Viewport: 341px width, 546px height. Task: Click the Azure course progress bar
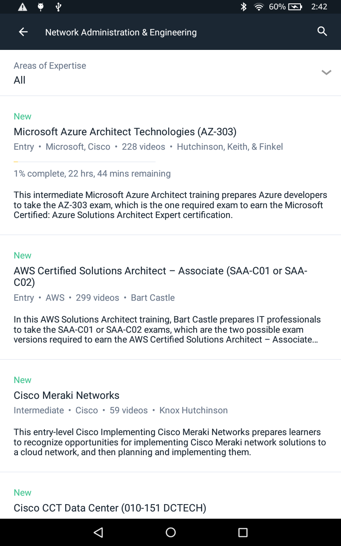click(x=84, y=162)
